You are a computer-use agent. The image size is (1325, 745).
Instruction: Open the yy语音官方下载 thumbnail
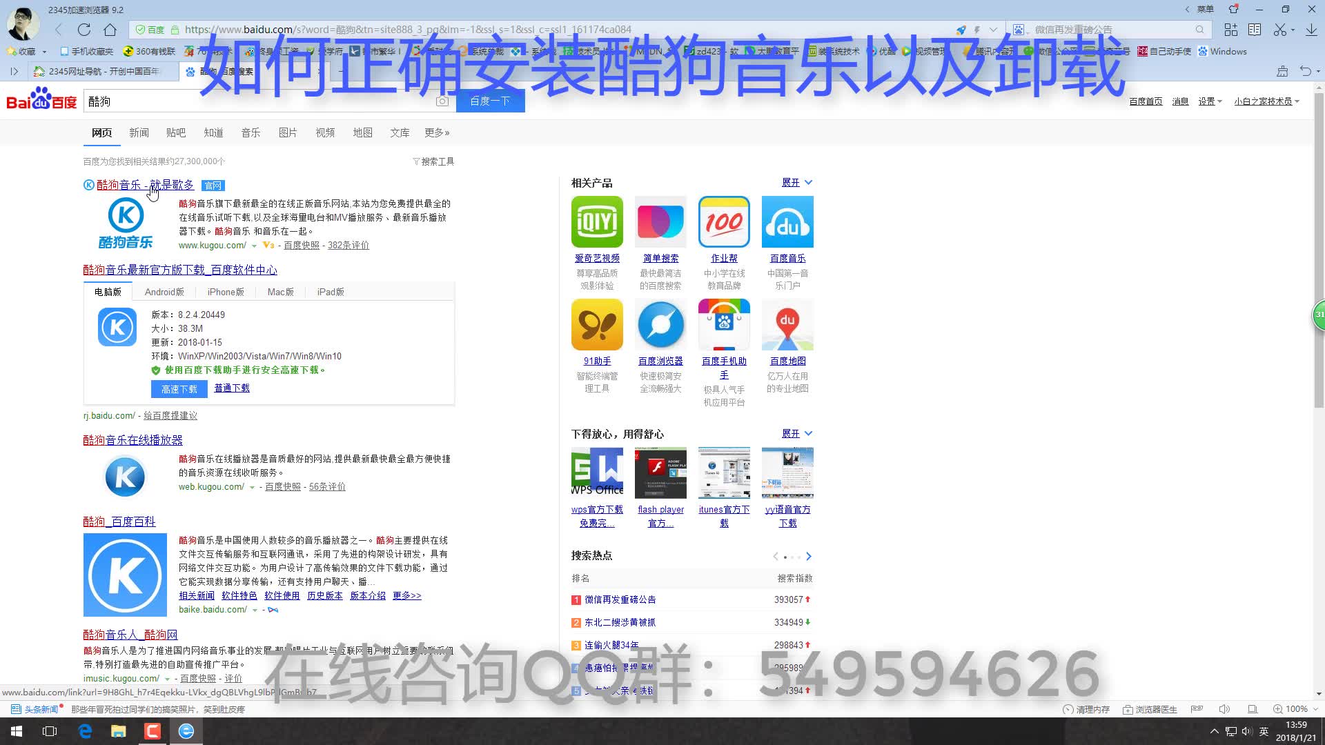787,473
